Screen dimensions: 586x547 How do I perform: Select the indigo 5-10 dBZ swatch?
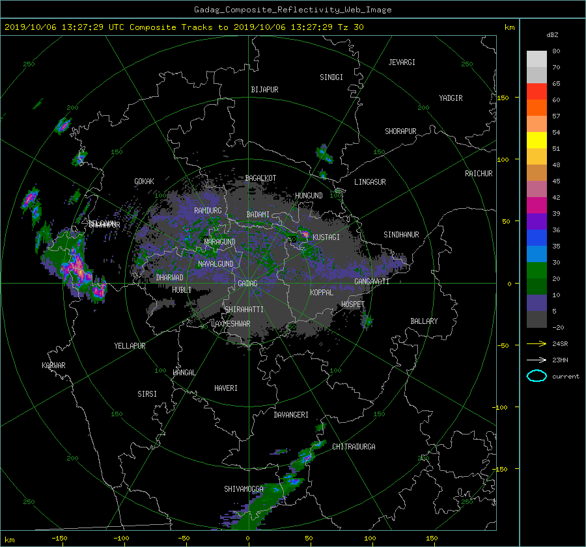pos(537,303)
